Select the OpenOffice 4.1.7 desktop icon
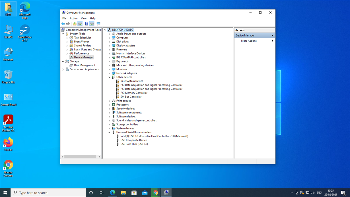Viewport: 350px width, 197px height. point(25,33)
